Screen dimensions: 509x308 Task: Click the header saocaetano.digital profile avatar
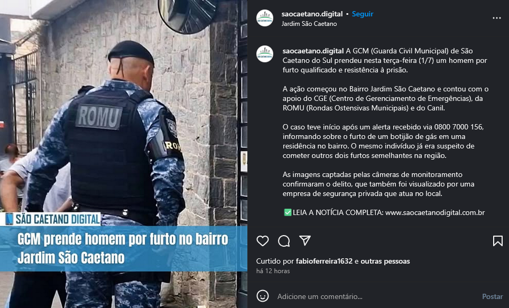[265, 18]
